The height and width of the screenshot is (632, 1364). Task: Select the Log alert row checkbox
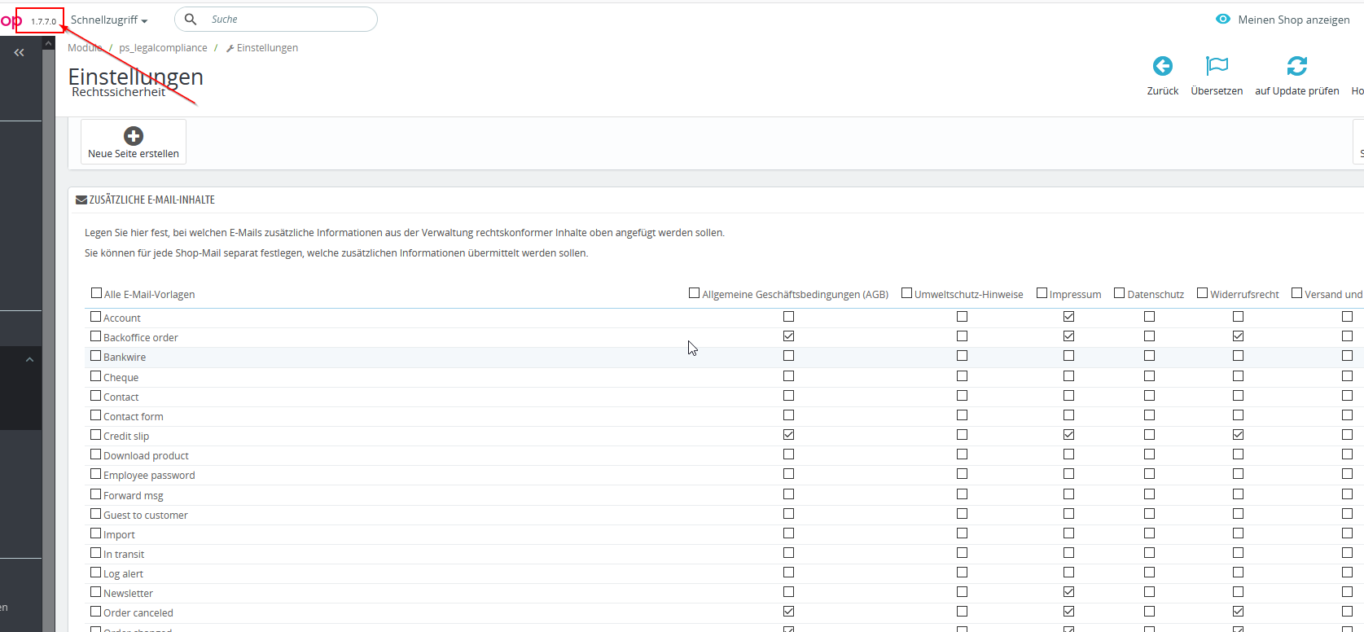point(96,573)
